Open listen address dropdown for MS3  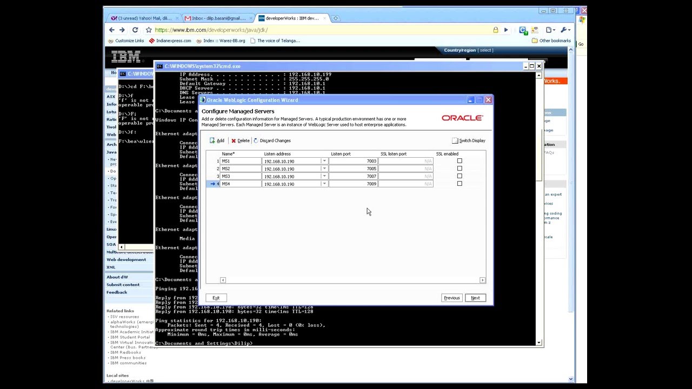coord(324,176)
